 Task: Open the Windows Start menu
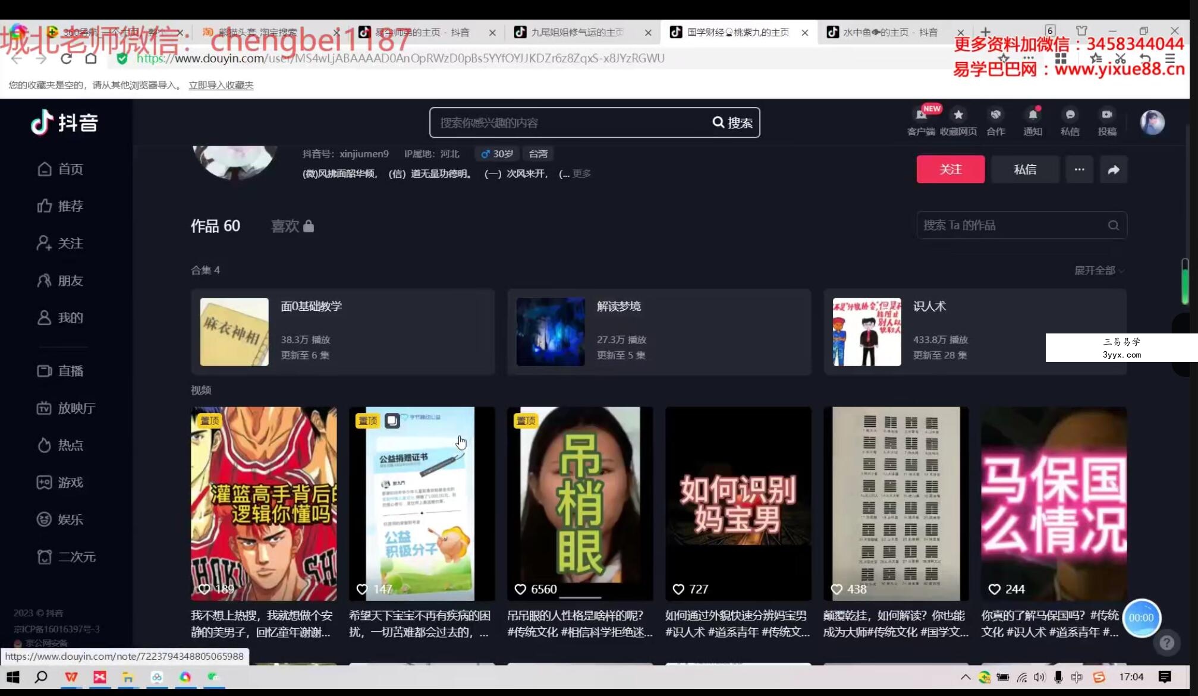(12, 677)
